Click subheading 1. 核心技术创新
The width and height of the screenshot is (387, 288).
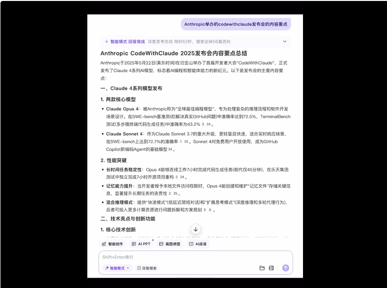click(x=118, y=230)
